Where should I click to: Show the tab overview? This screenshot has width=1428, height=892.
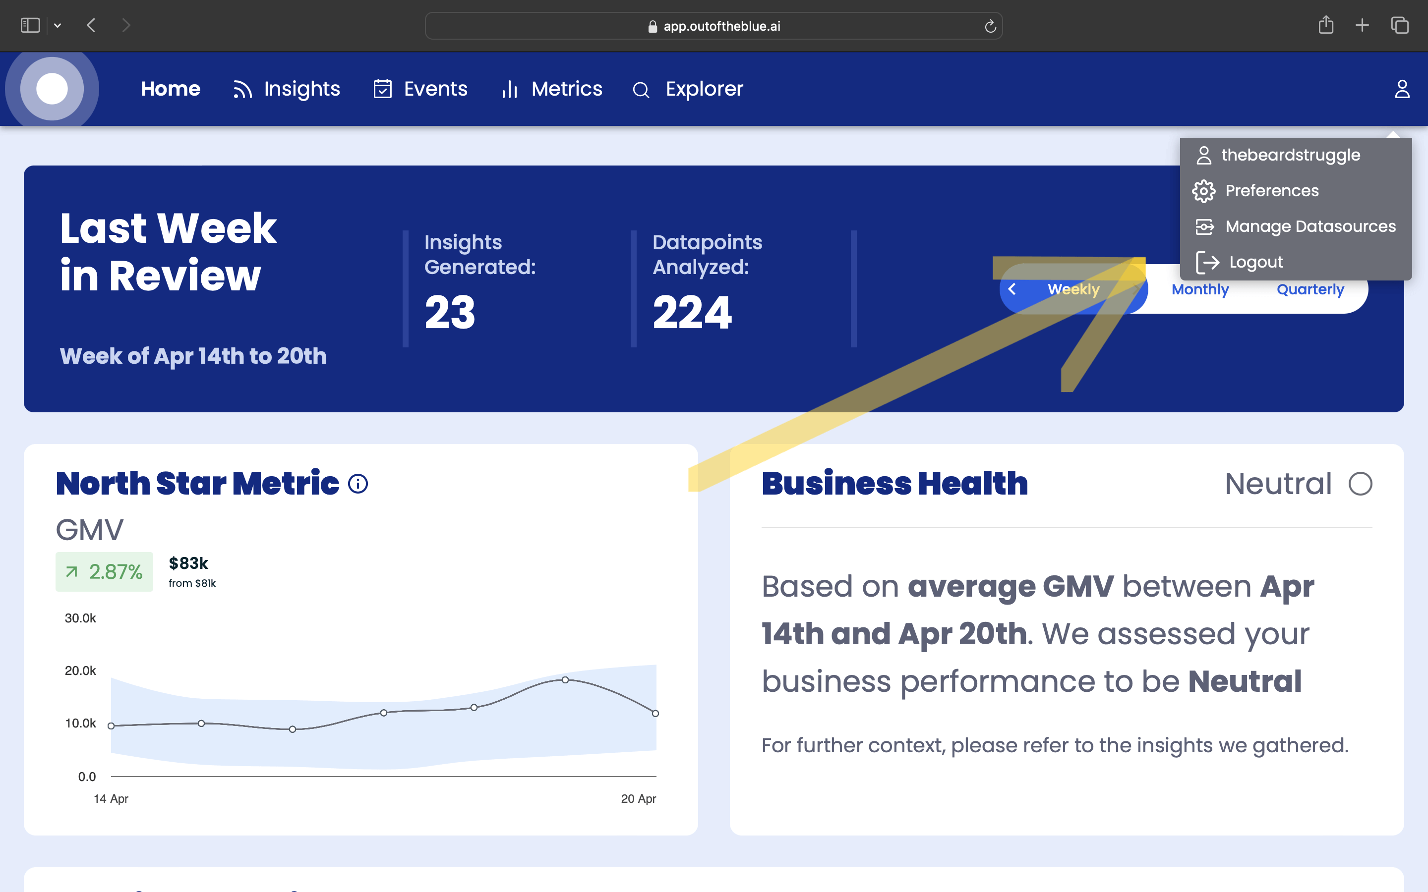point(1400,25)
